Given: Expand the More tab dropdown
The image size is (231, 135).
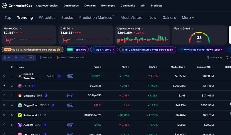Looking at the screenshot, I should [x=188, y=18].
